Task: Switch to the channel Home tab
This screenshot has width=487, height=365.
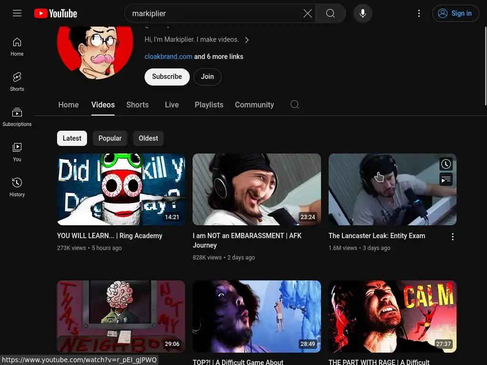Action: pos(68,105)
